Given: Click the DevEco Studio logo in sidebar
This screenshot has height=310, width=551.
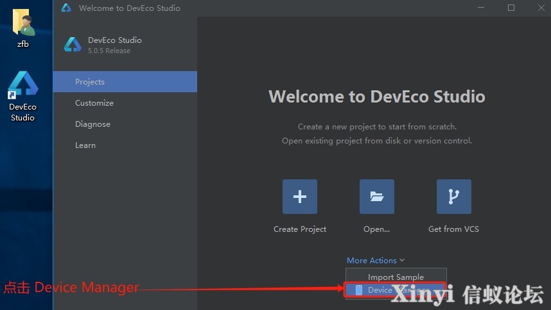Looking at the screenshot, I should pos(73,45).
